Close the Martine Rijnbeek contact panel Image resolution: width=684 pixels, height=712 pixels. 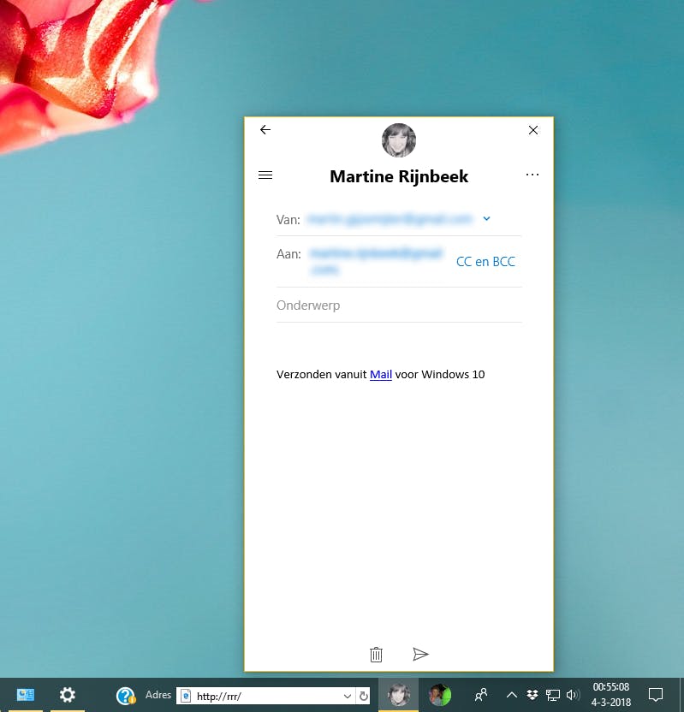click(533, 130)
